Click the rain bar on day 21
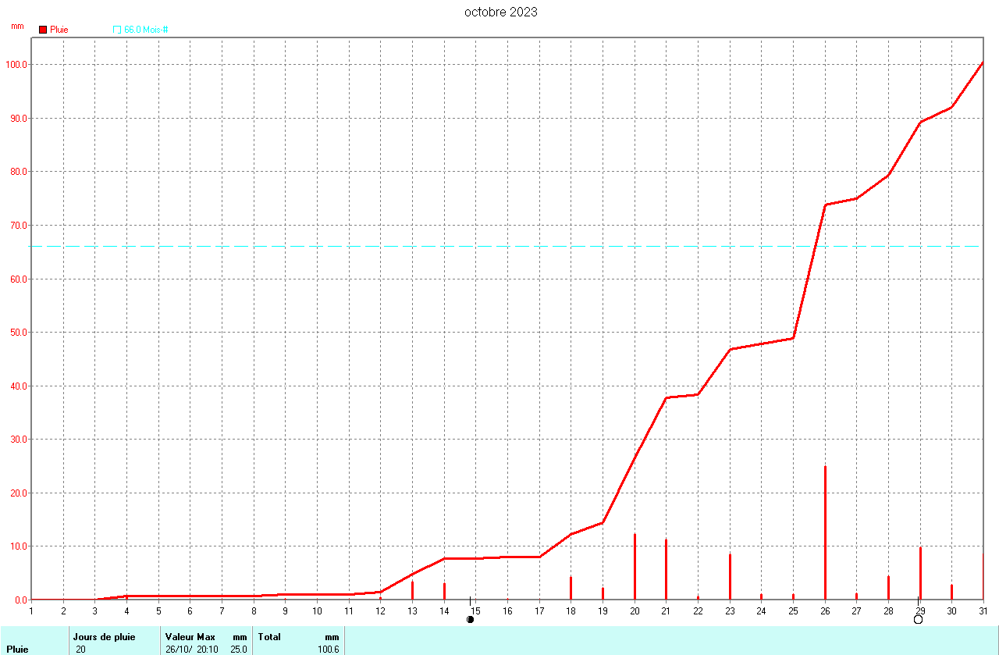The image size is (999, 655). click(666, 569)
